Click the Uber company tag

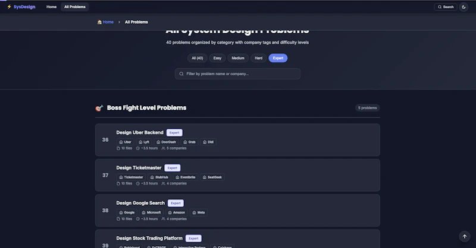click(125, 142)
